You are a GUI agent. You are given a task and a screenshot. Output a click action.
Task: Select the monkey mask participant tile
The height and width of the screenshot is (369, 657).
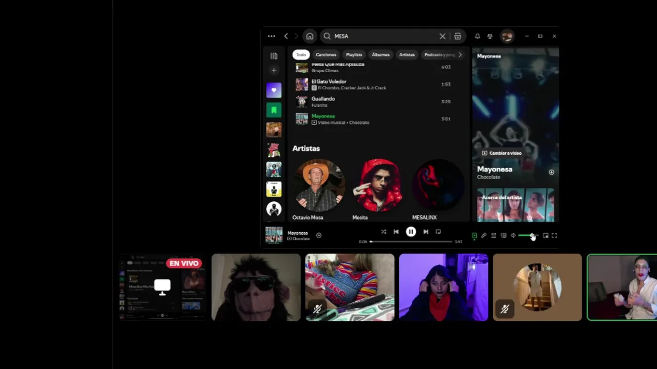(256, 288)
